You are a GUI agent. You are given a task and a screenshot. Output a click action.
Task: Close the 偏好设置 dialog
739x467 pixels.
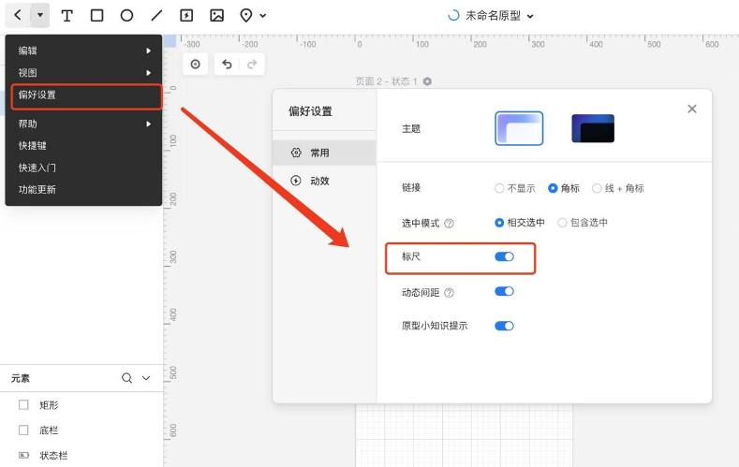(692, 109)
